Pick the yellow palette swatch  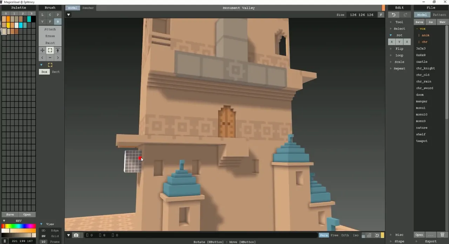tap(8, 25)
